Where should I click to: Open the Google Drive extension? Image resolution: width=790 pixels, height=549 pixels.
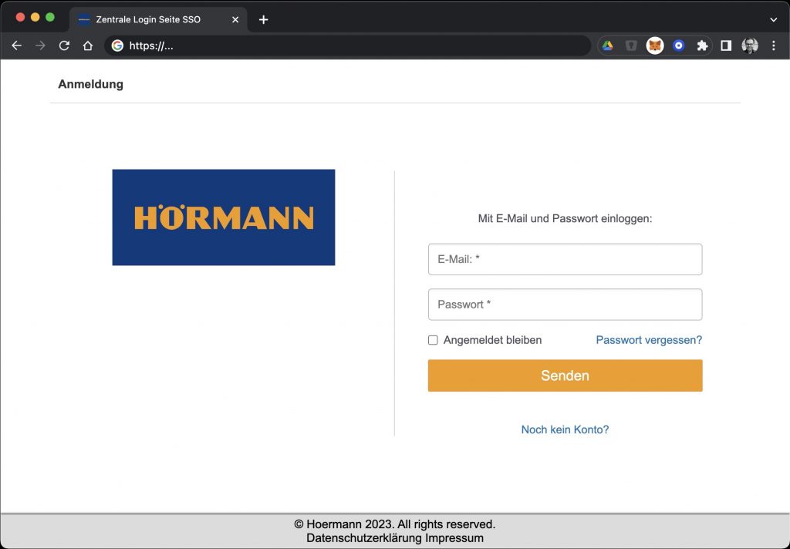(608, 45)
